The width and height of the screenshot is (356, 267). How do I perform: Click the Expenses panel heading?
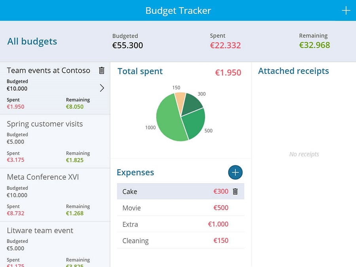tap(135, 172)
